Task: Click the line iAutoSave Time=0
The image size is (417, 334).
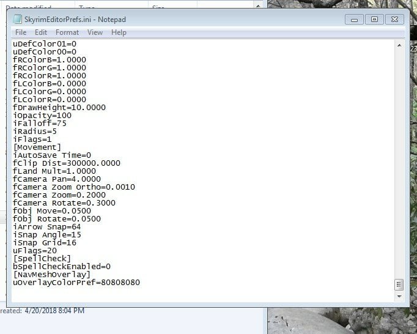Action: 52,155
